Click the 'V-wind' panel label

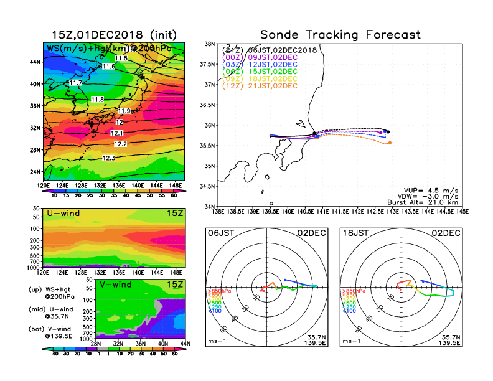pos(116,285)
